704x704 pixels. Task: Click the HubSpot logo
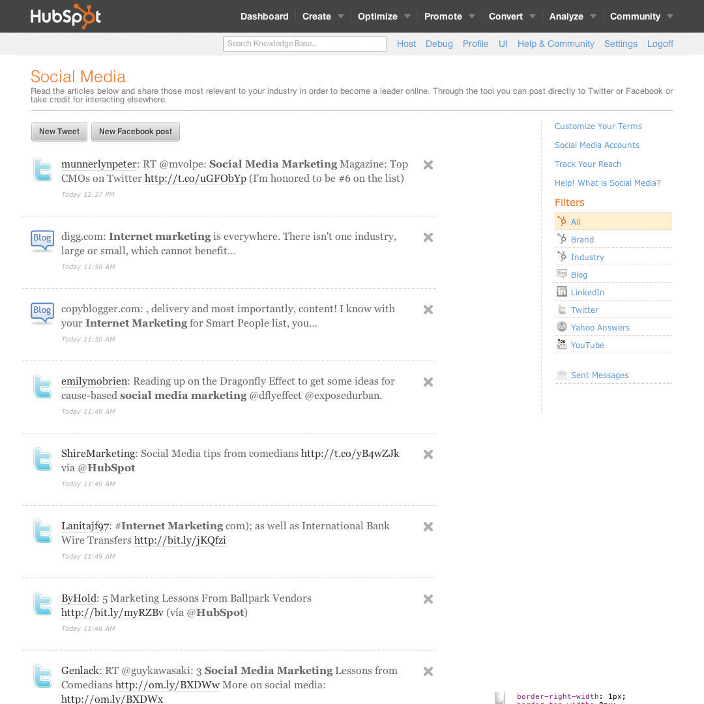coord(66,16)
